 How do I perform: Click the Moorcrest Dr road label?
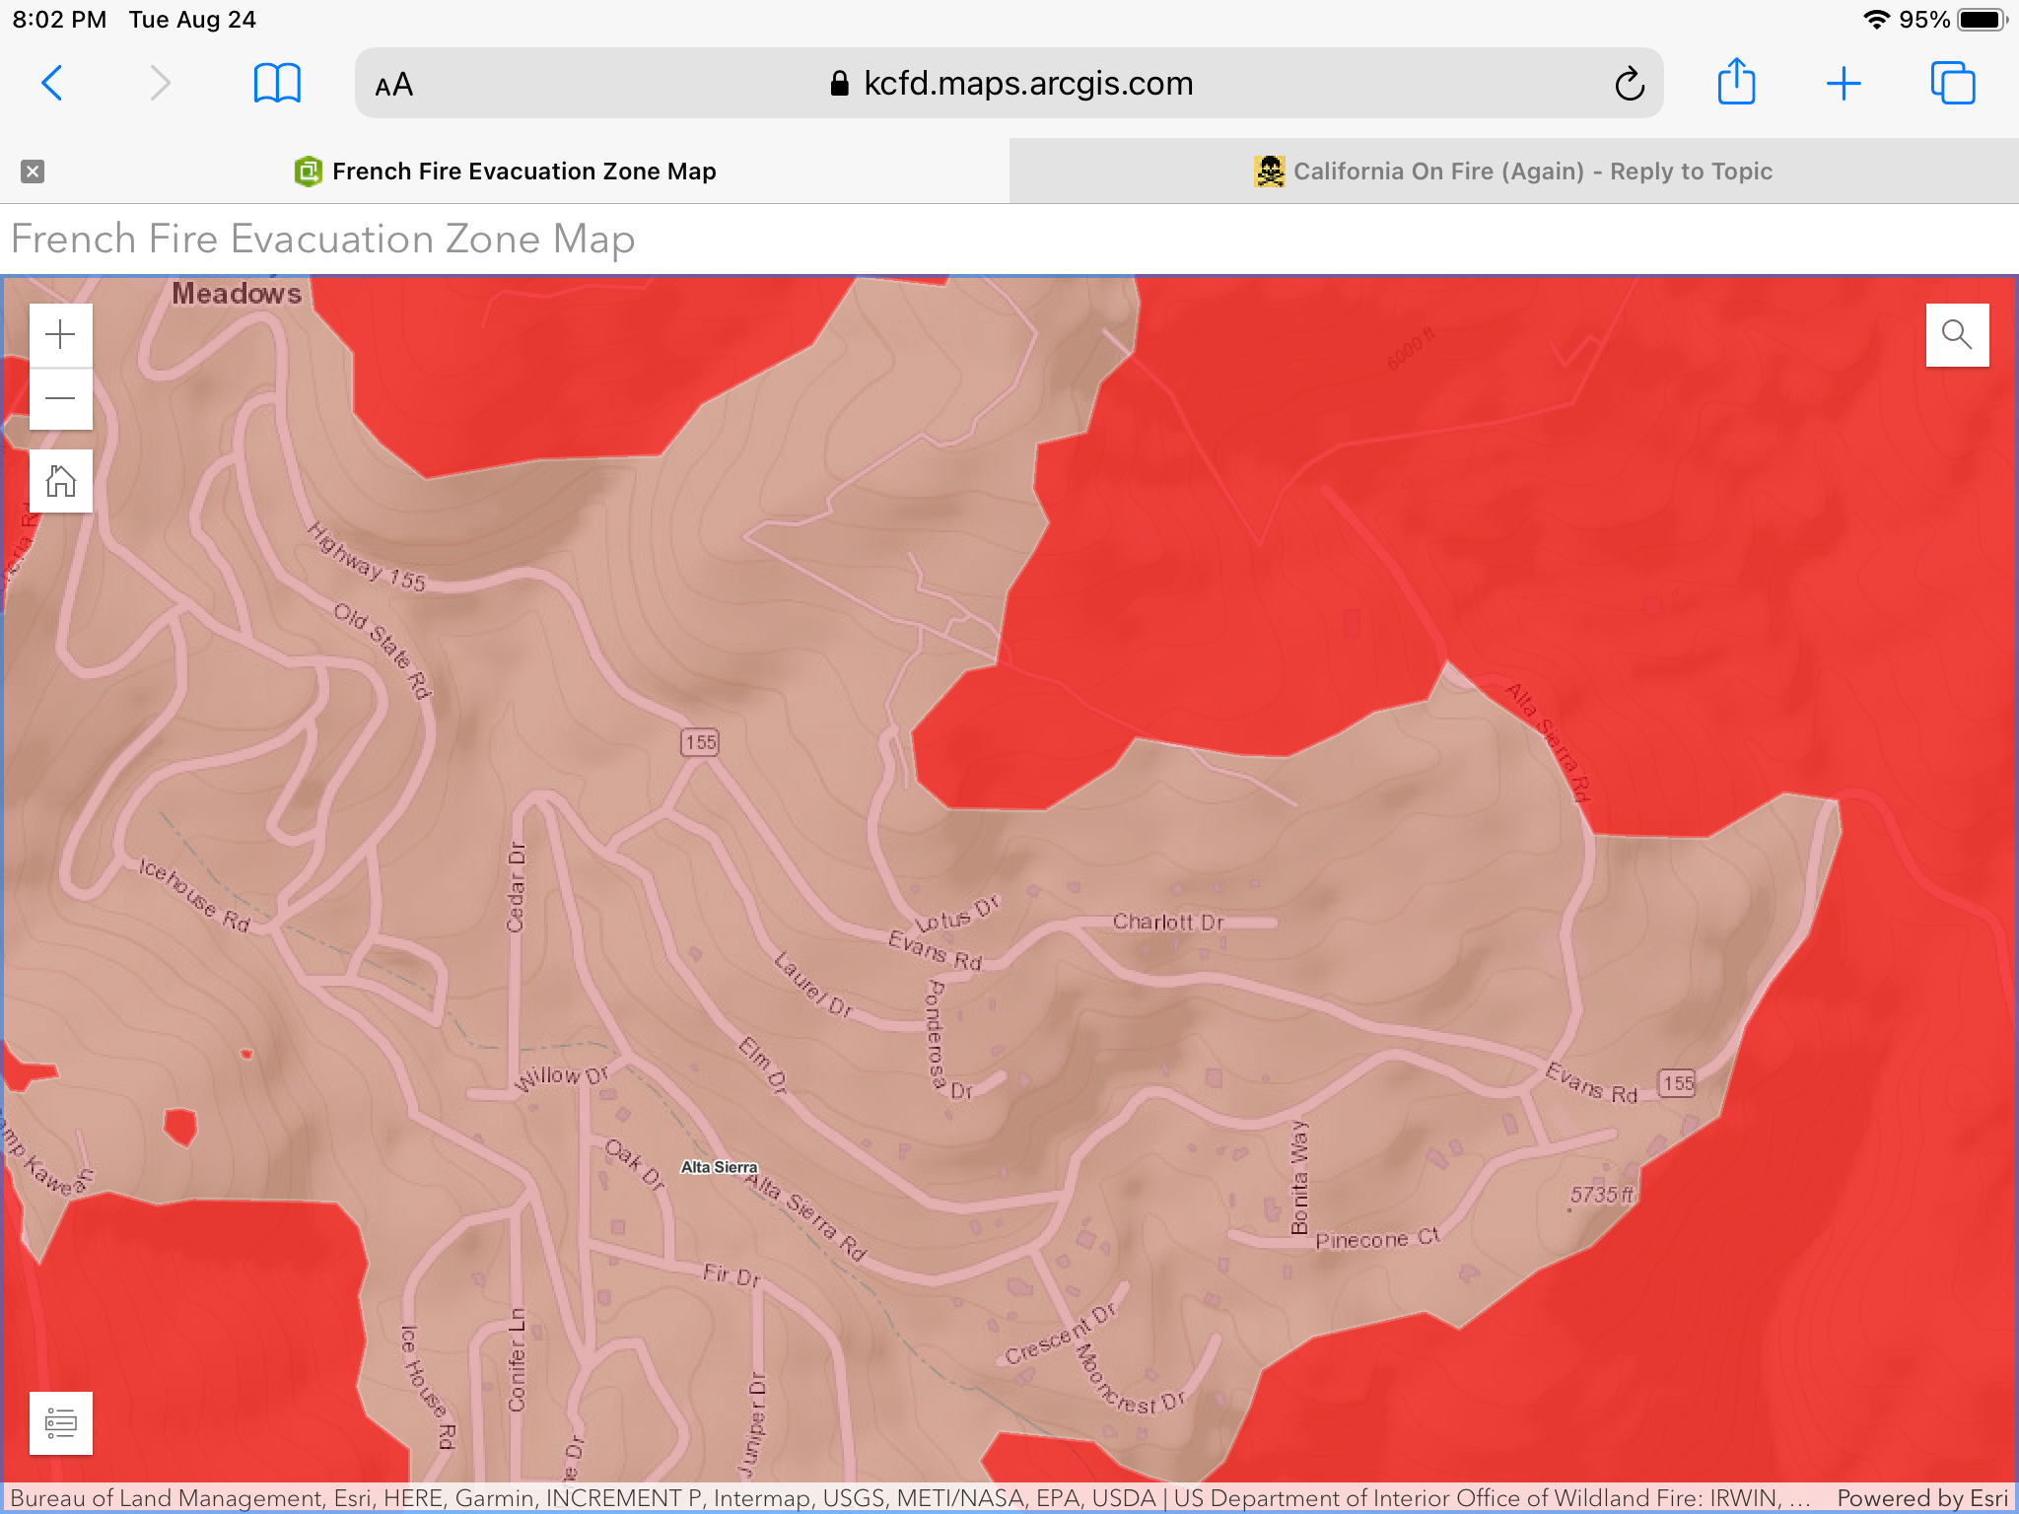click(1130, 1380)
